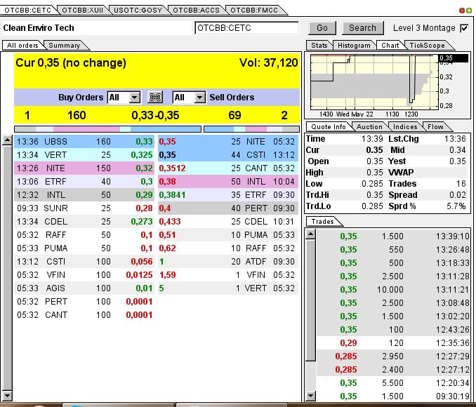Open the Indices tab
The image size is (476, 407).
coord(405,127)
